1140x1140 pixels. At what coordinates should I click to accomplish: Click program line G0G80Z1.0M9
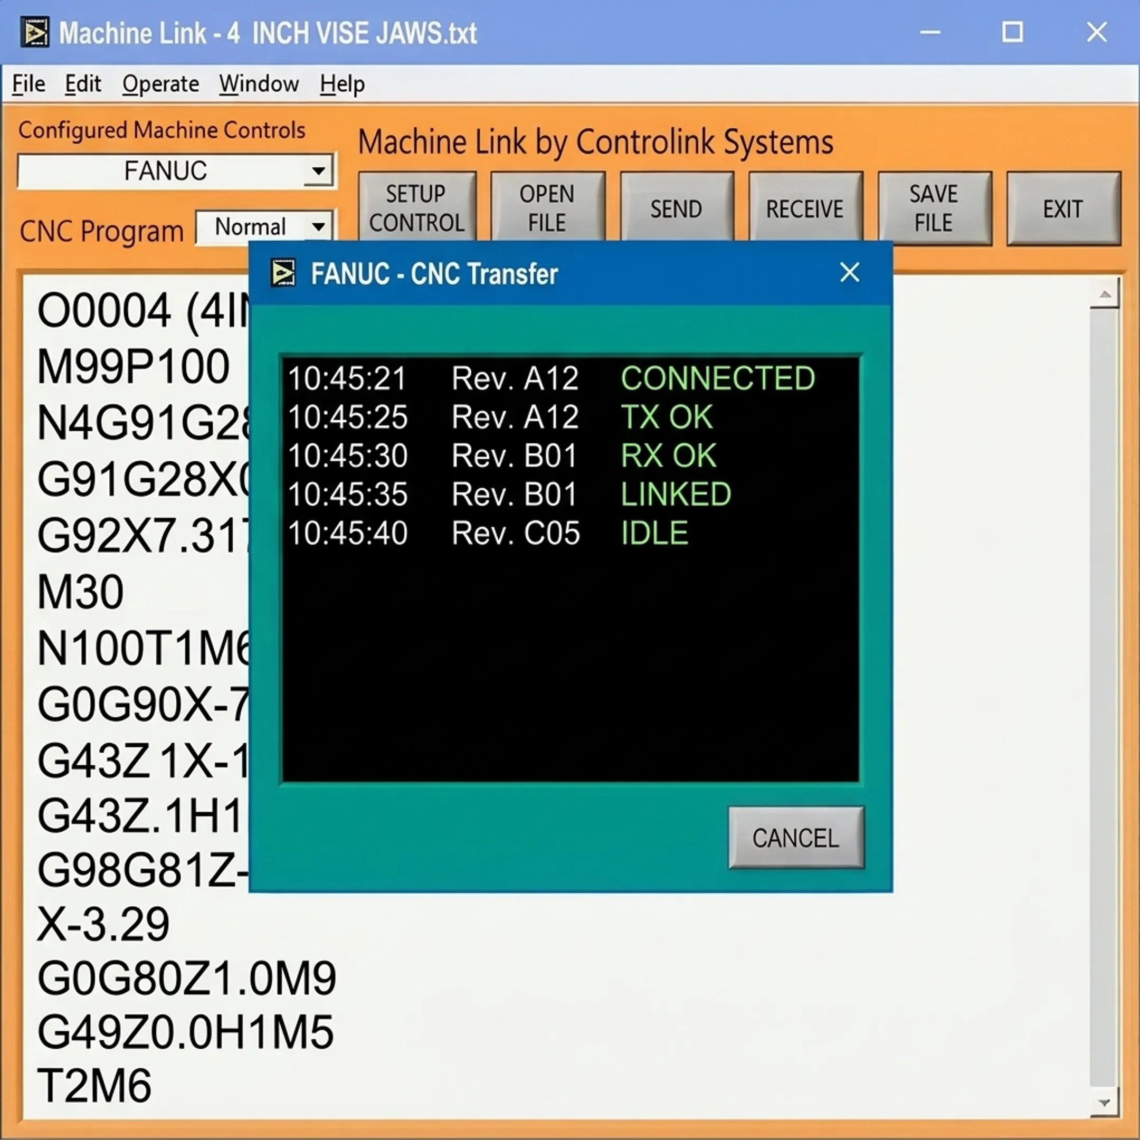click(186, 978)
